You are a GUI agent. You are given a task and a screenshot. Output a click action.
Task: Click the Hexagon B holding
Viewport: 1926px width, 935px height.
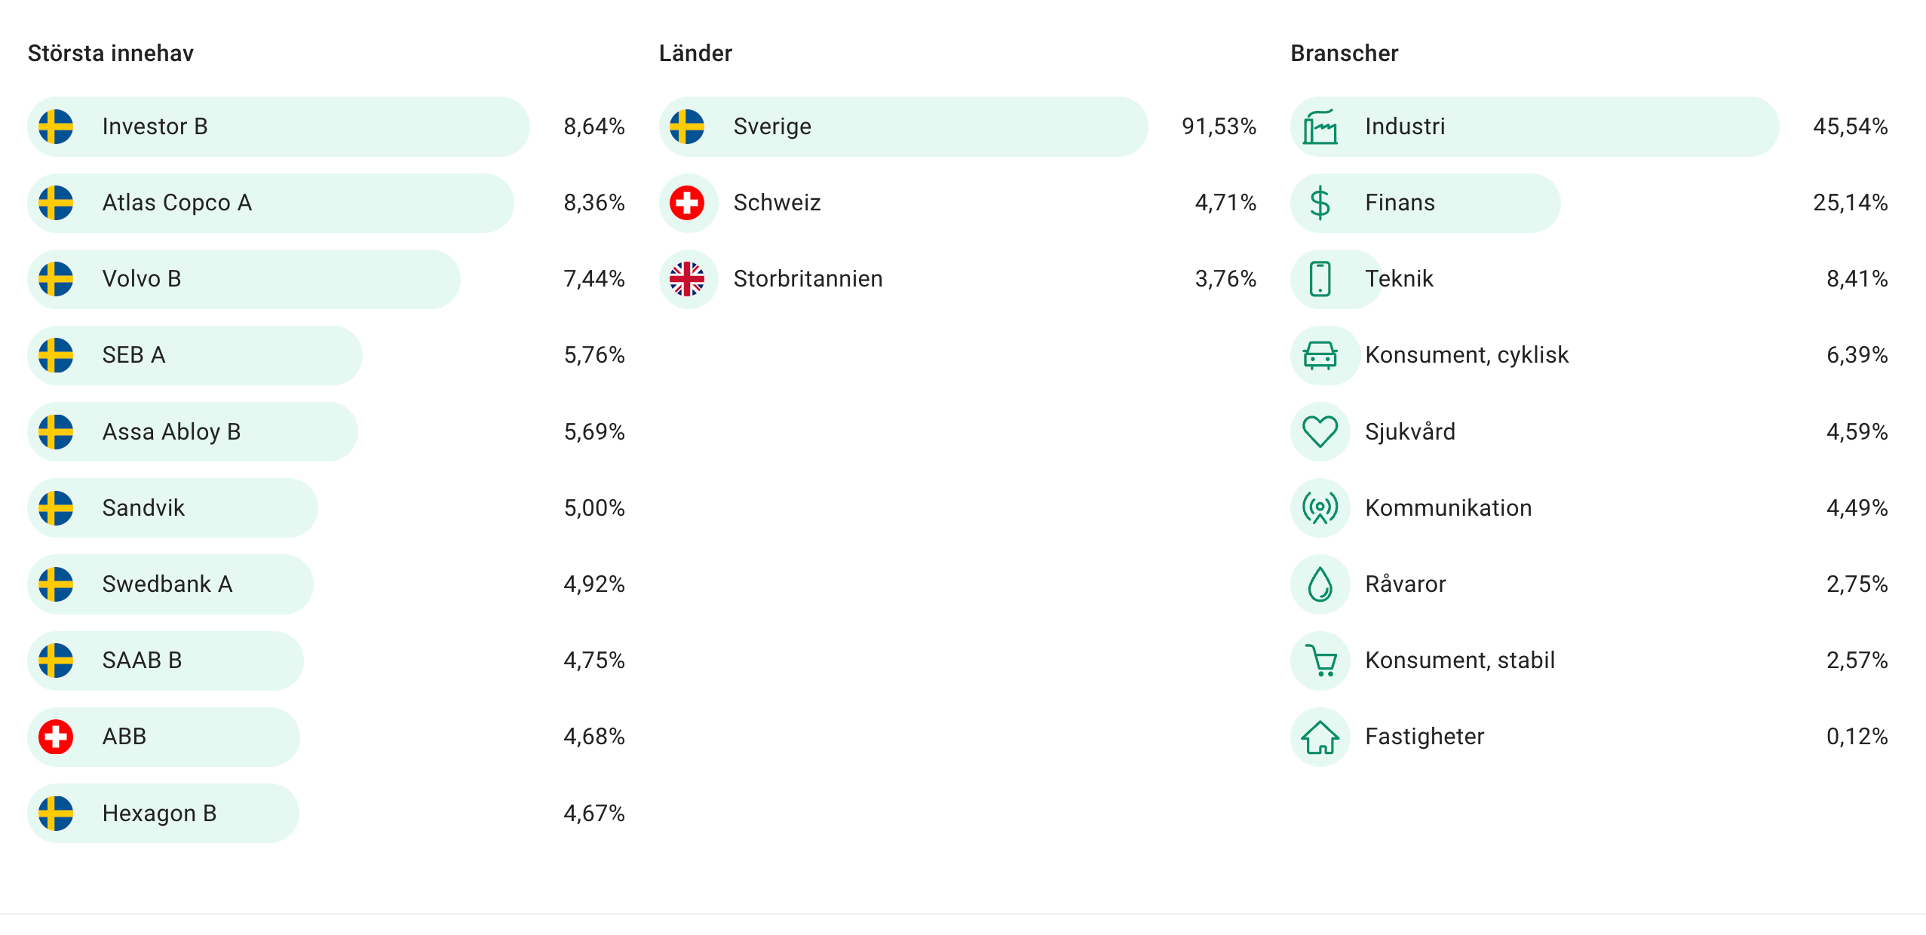point(159,813)
